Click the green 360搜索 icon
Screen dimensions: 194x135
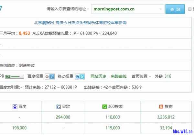pyautogui.click(x=105, y=107)
